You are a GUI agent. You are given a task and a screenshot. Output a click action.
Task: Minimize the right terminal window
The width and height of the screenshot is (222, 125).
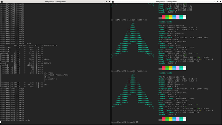coord(214,2)
